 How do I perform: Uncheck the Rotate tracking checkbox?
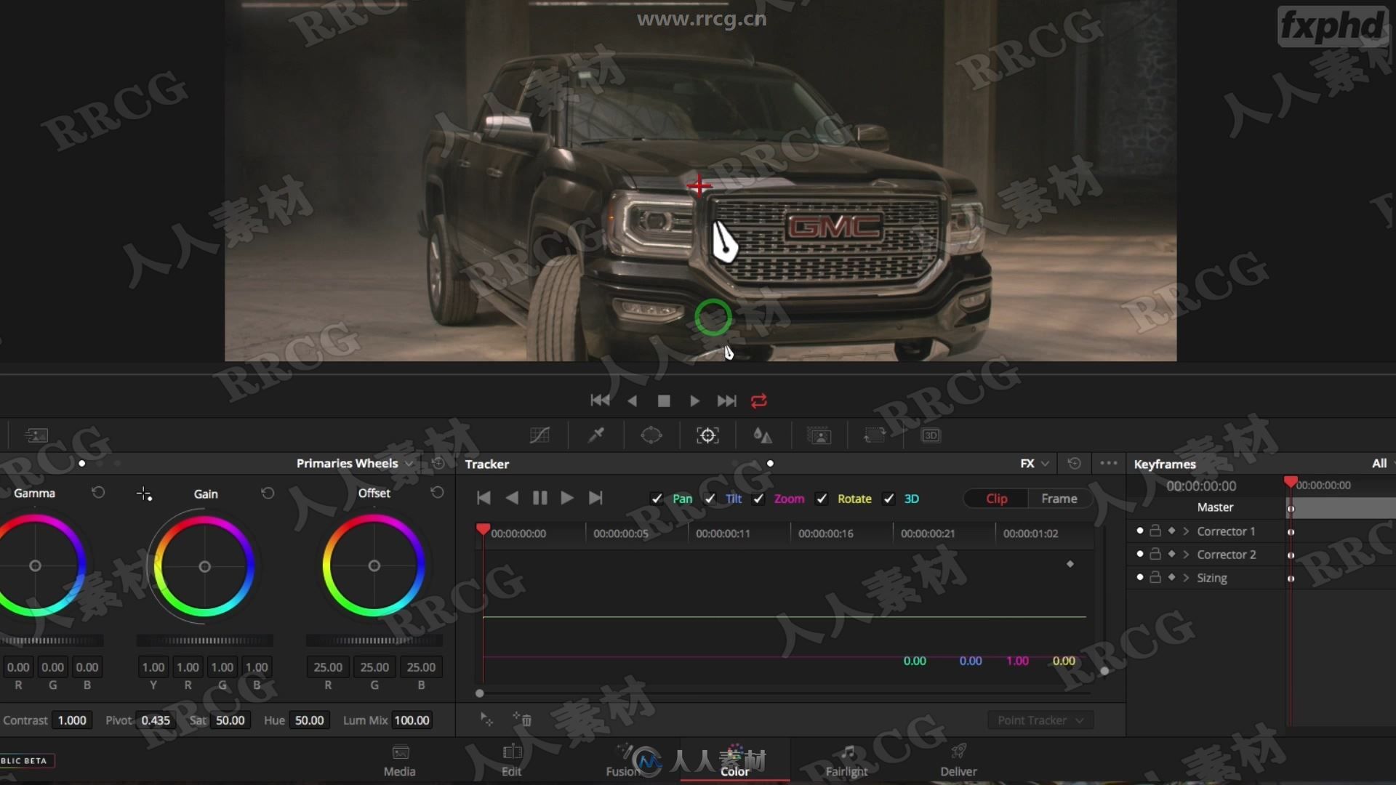coord(822,499)
